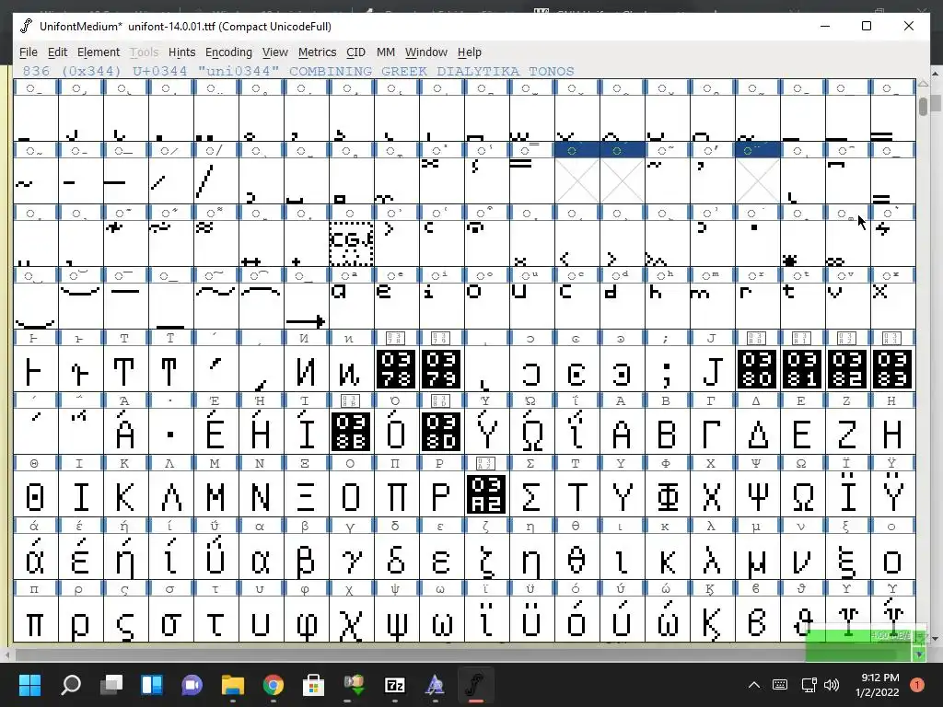Open 7-Zip from the taskbar
The height and width of the screenshot is (707, 943).
(x=394, y=684)
